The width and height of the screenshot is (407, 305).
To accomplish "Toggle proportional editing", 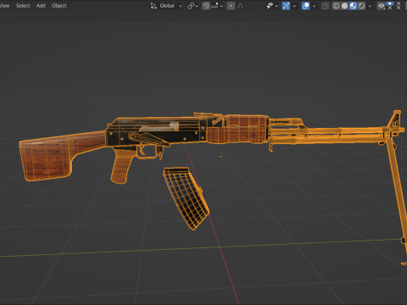I will (231, 6).
